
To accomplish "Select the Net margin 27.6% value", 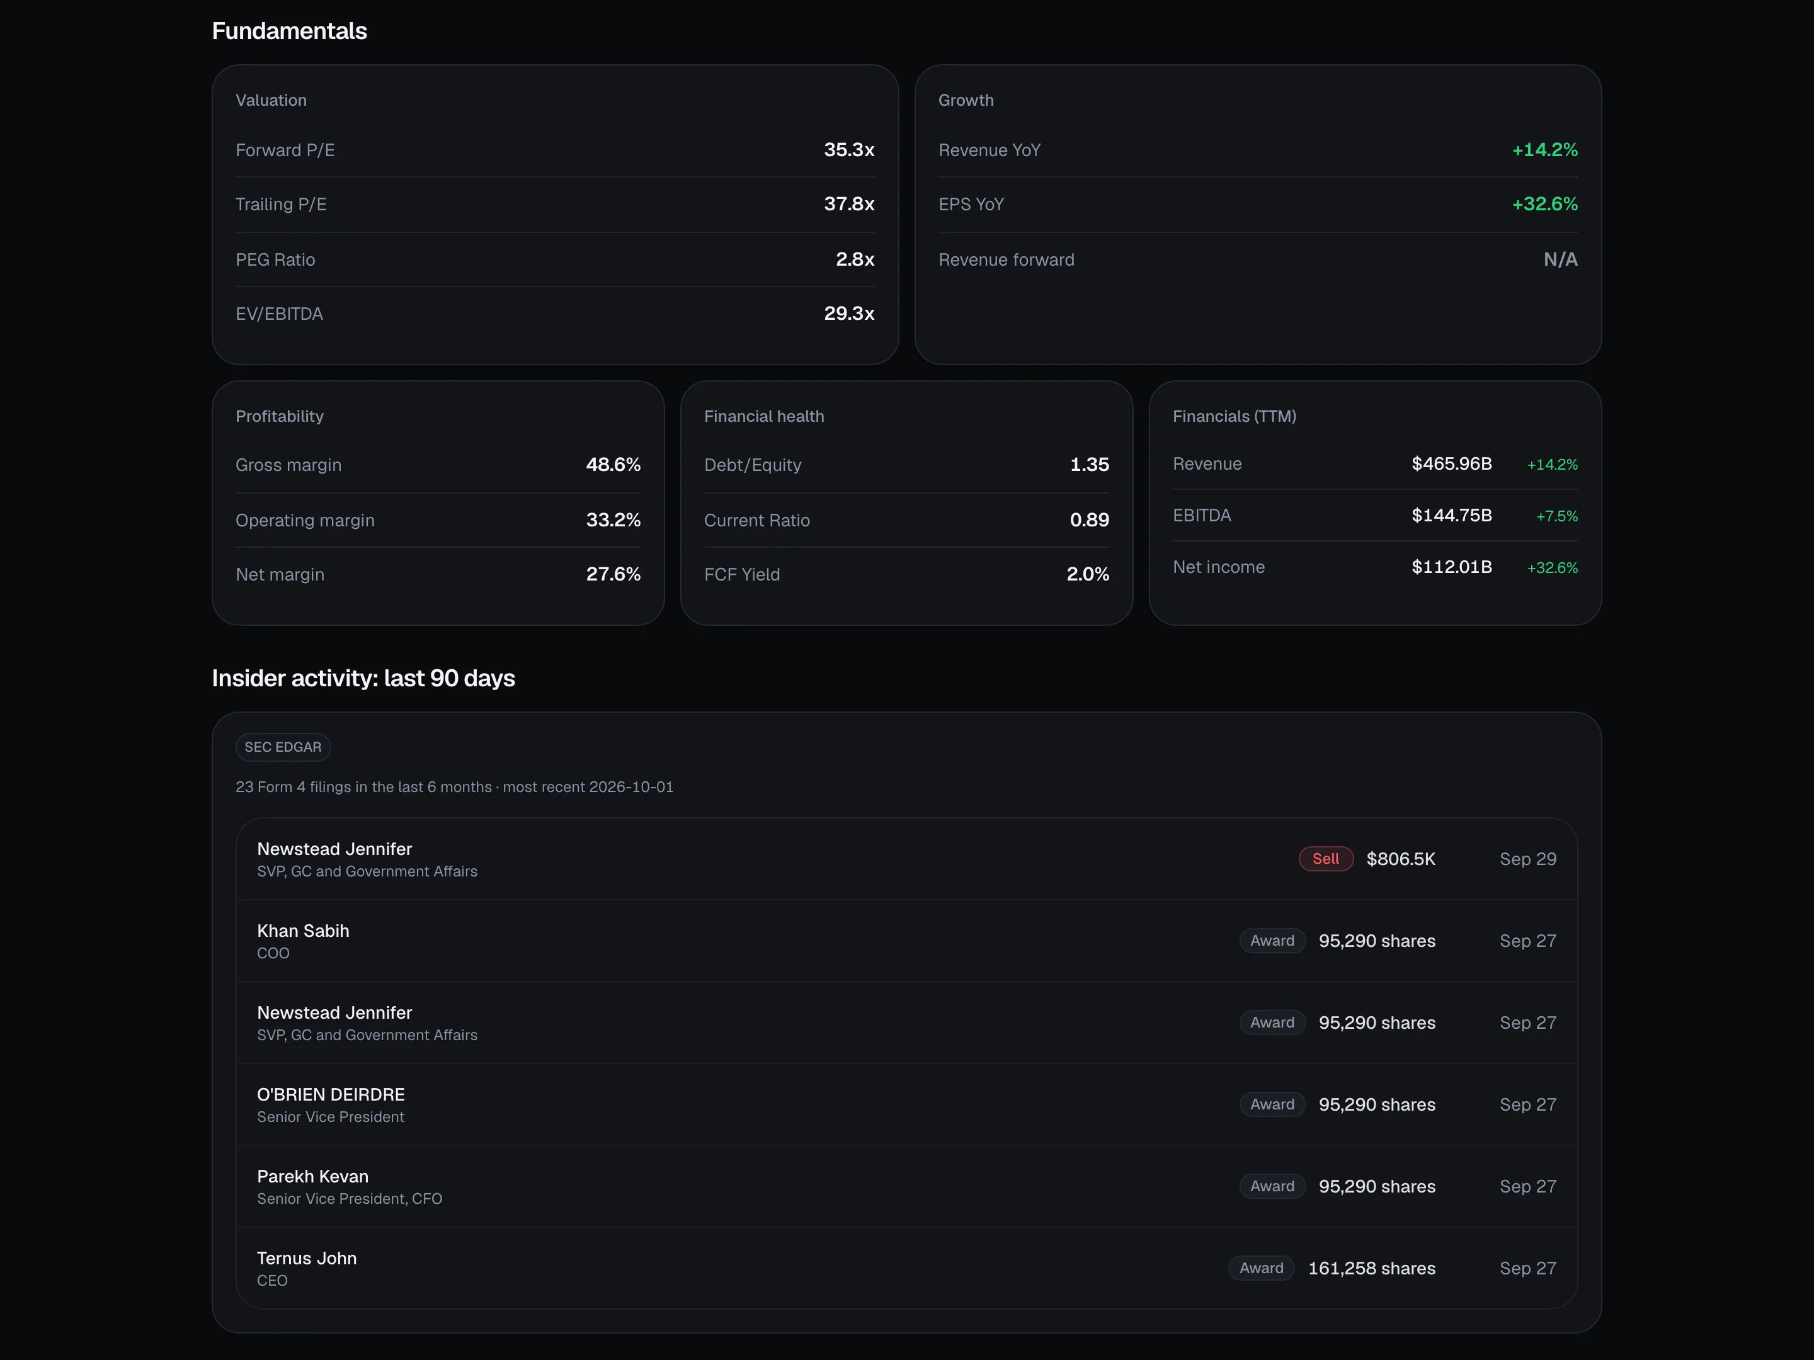I will pos(613,575).
